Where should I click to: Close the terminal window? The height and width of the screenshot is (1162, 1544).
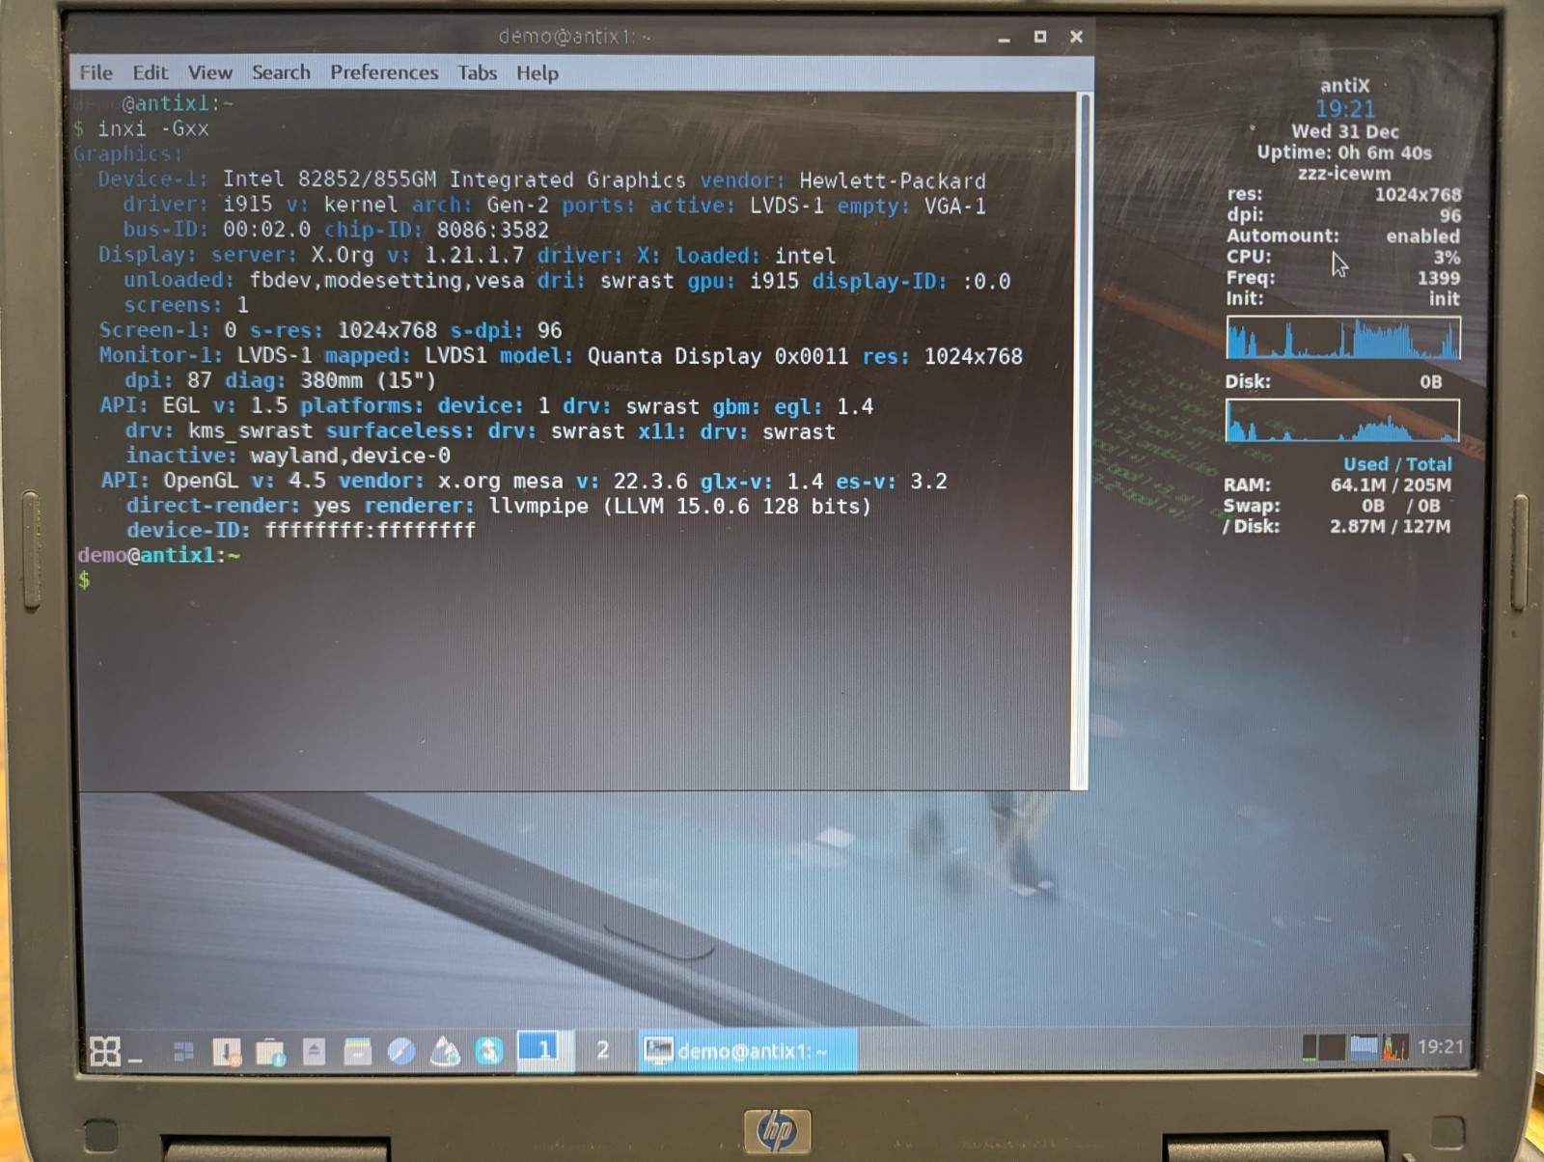coord(1076,37)
